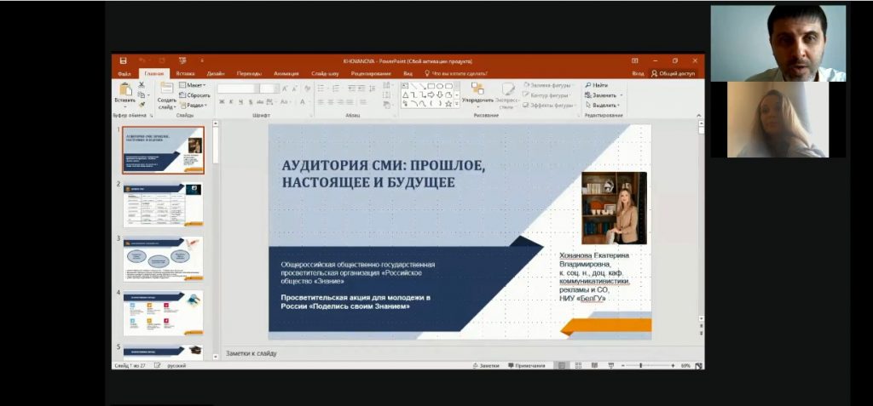Click Найти search magnifier
This screenshot has width=873, height=406.
[x=596, y=85]
